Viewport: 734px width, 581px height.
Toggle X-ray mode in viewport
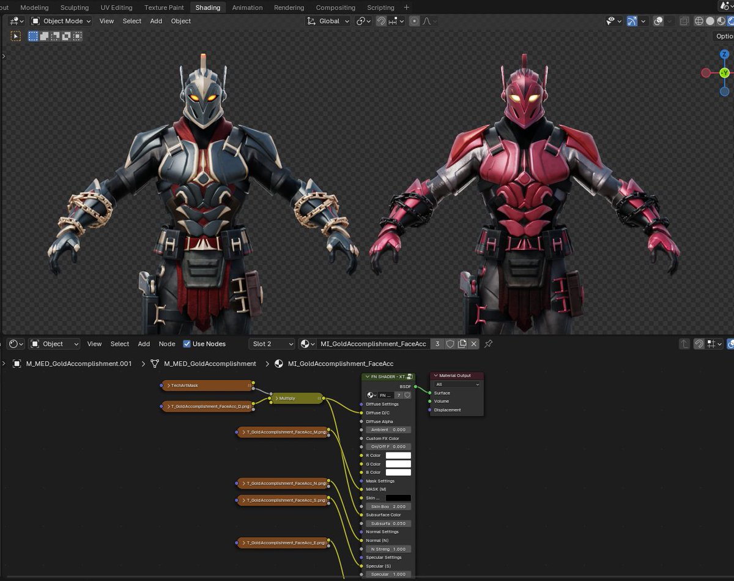[x=684, y=21]
